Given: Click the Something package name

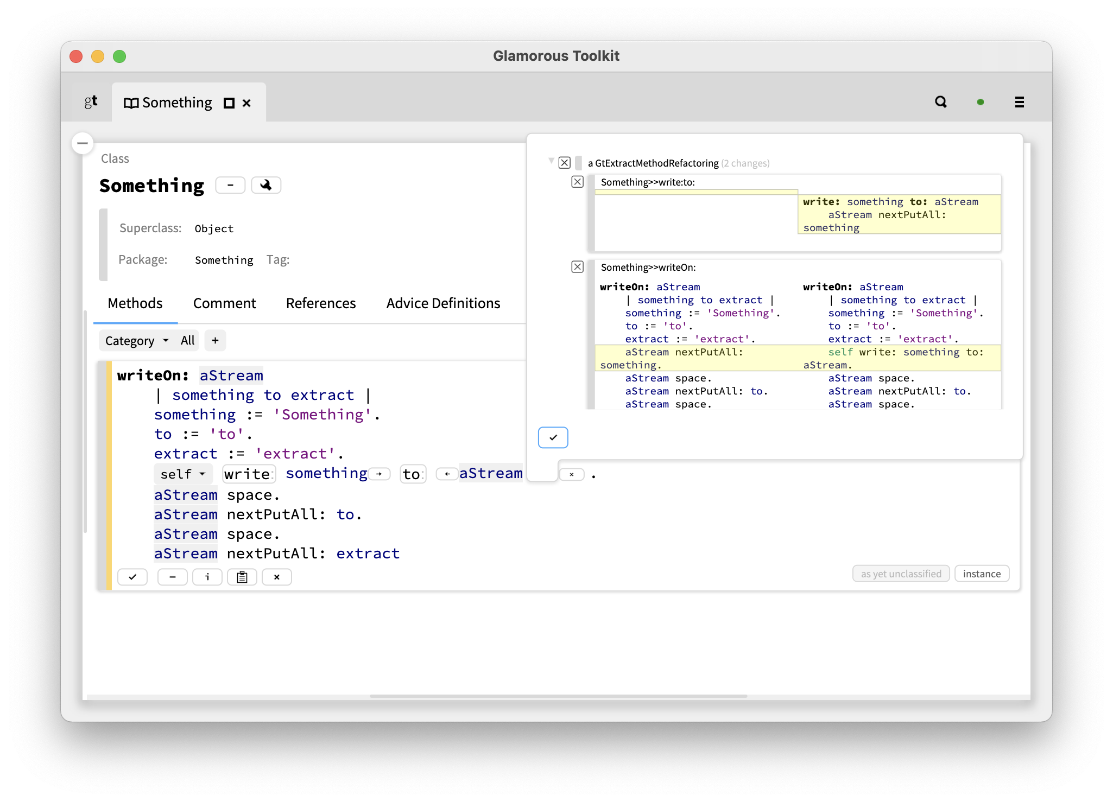Looking at the screenshot, I should [x=224, y=260].
